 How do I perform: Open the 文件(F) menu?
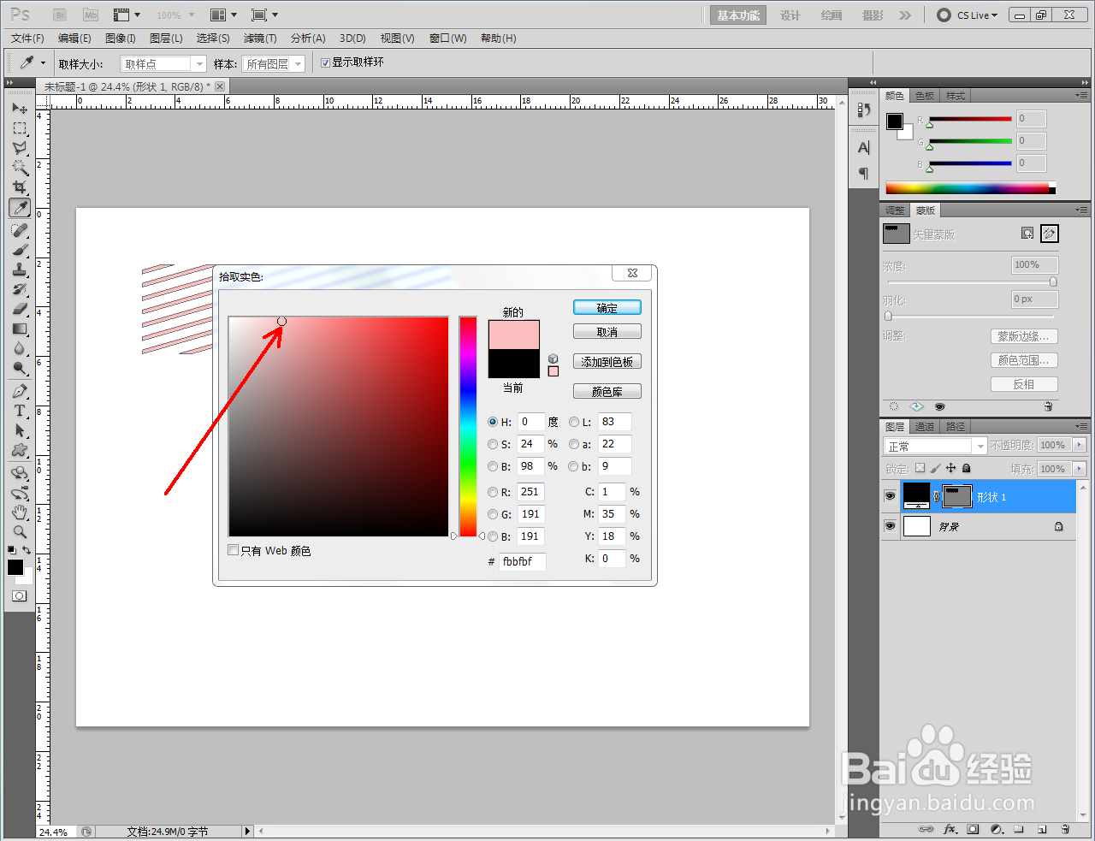tap(27, 38)
